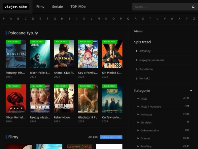Open the Ruthless poster thumbnail
The image size is (198, 149).
(x=112, y=54)
